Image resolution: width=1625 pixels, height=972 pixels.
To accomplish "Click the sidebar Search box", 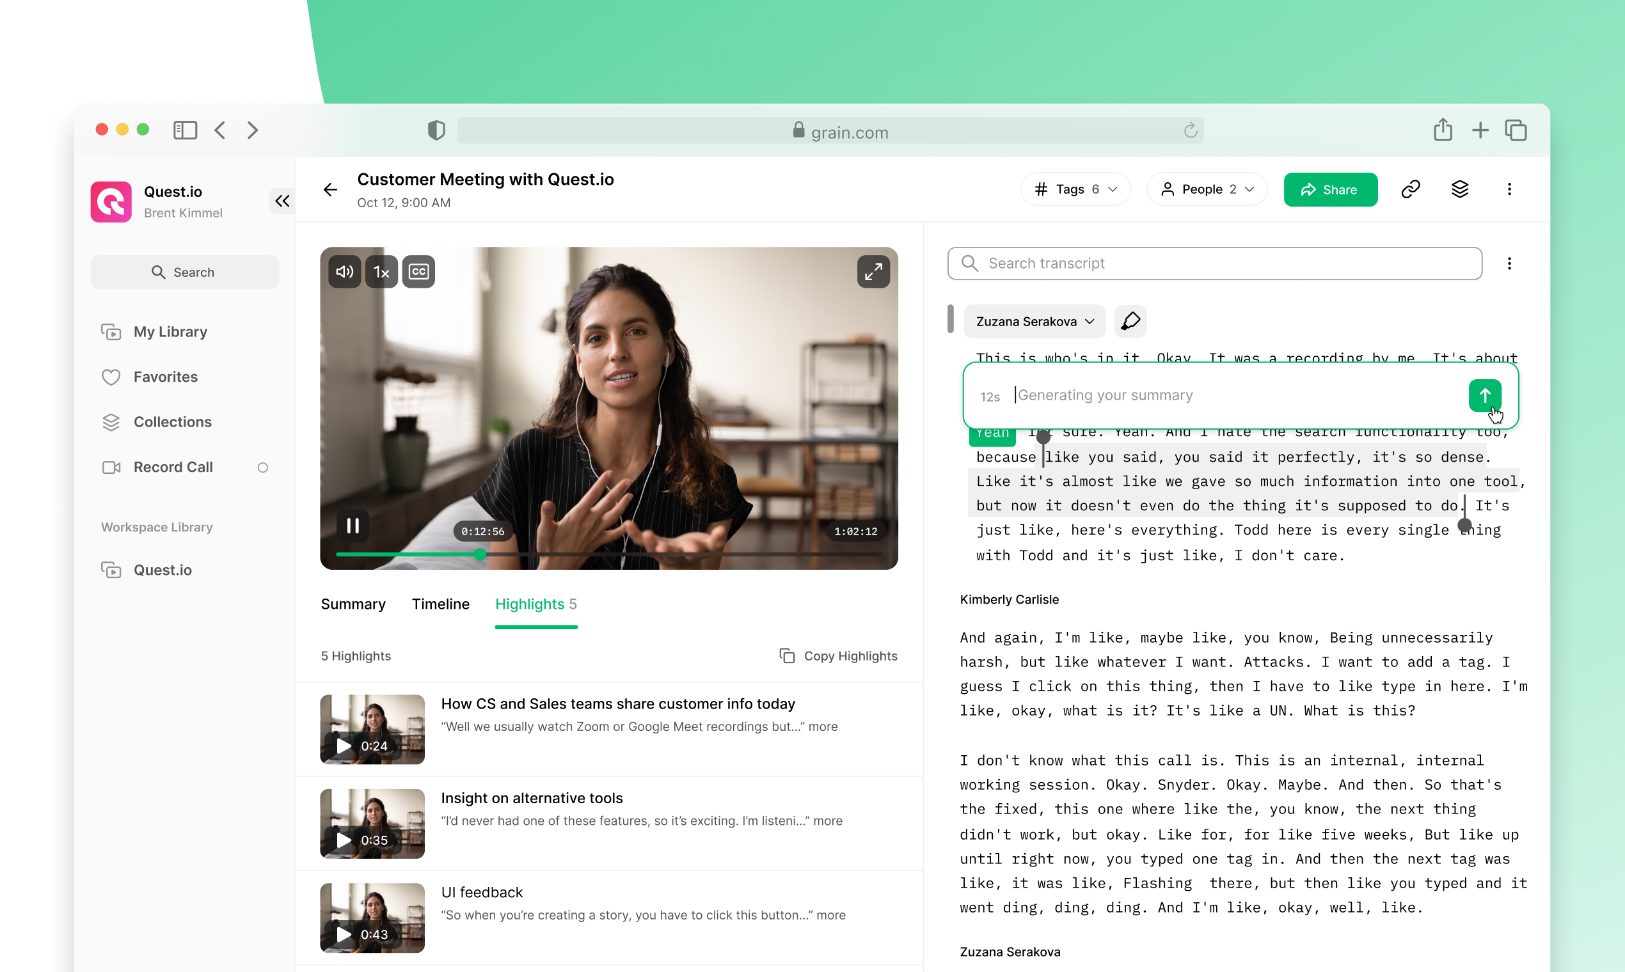I will [x=185, y=272].
